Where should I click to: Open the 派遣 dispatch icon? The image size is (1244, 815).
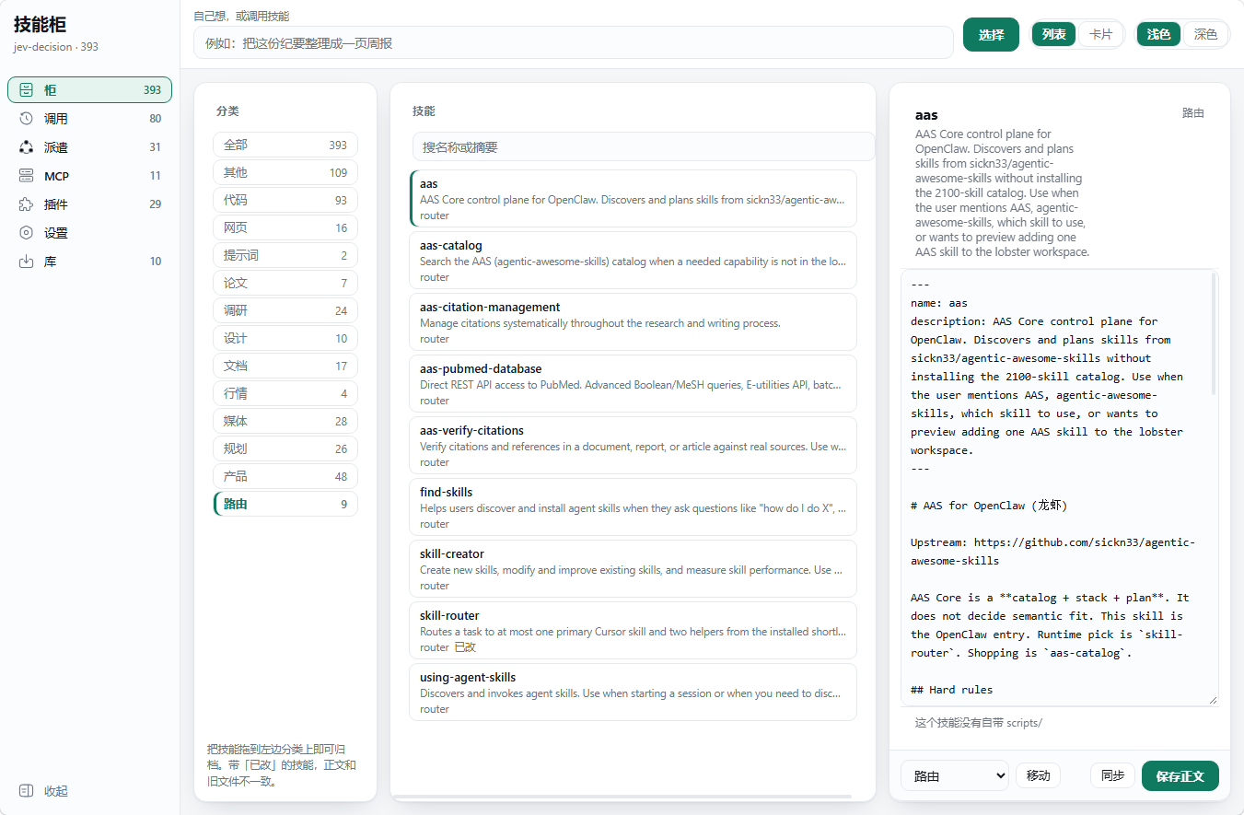(x=26, y=146)
